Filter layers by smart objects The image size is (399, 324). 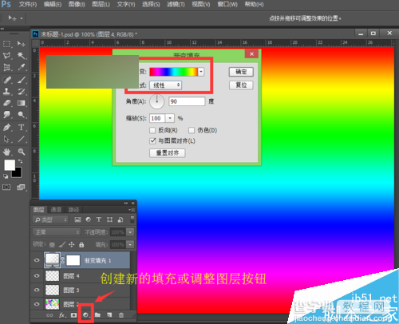[120, 219]
